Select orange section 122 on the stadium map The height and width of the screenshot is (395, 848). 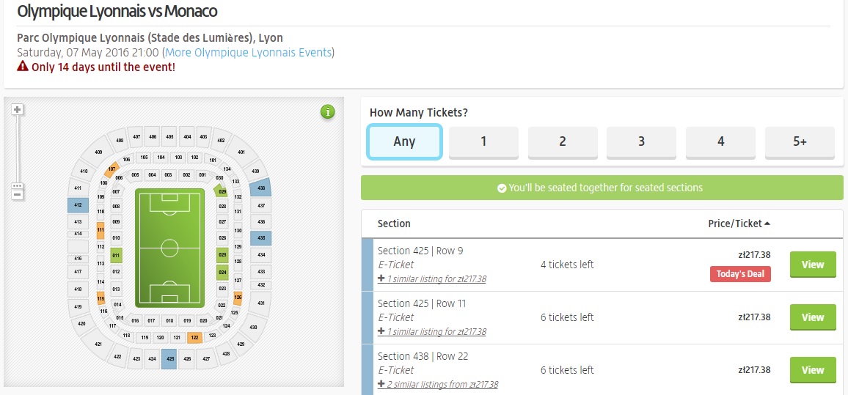[x=194, y=338]
